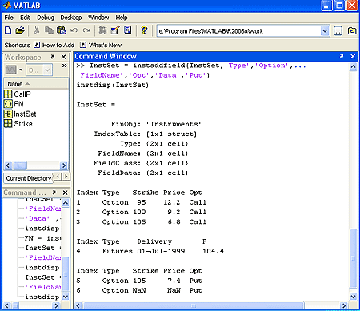Click the Copy toolbar icon
Viewport: 360px width, 311px height.
coord(49,30)
